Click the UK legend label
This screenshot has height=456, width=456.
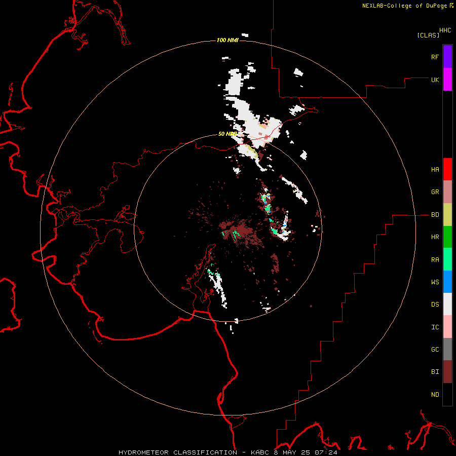(435, 80)
